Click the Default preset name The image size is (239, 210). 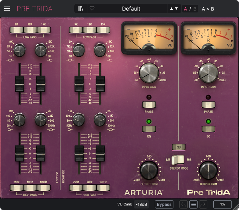[x=131, y=9]
